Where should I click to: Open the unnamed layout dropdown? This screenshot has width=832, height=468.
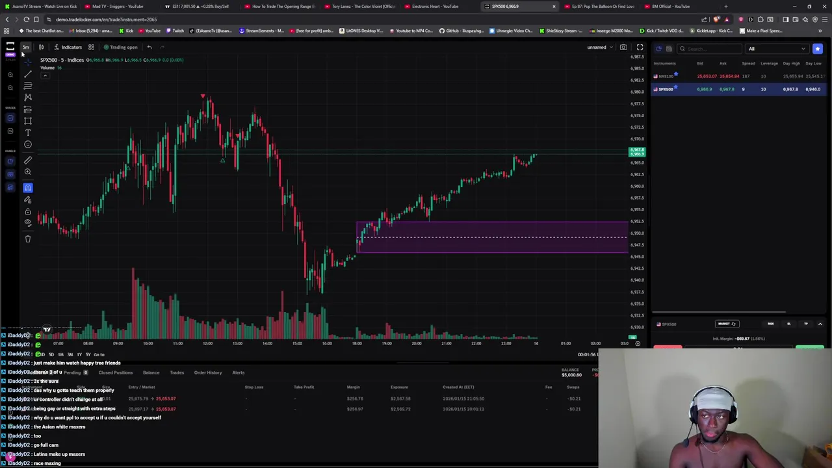tap(599, 47)
